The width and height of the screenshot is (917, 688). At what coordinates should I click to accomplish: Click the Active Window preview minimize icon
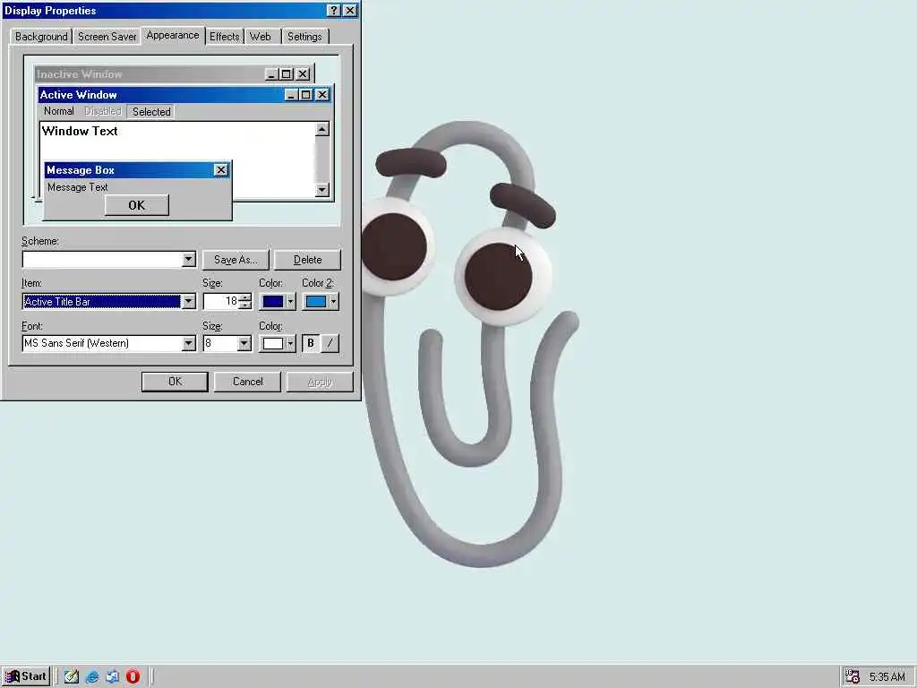click(291, 94)
